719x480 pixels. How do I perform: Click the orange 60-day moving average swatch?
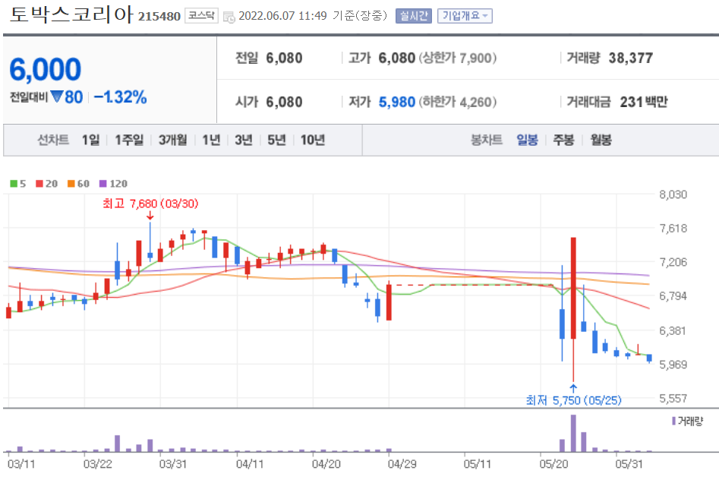point(71,184)
